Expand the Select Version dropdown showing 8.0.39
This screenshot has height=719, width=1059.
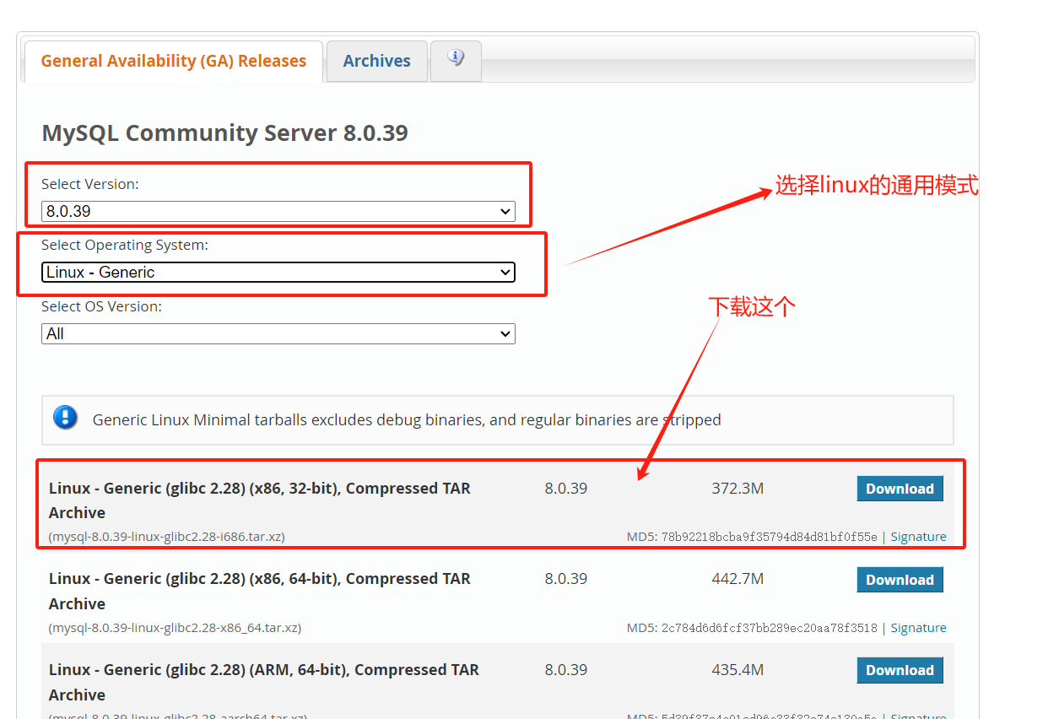point(278,211)
